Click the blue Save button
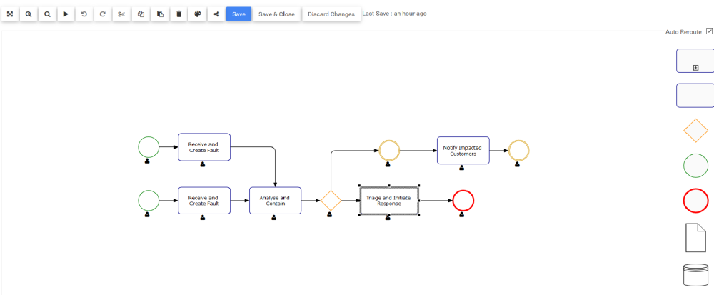This screenshot has width=714, height=295. 238,14
